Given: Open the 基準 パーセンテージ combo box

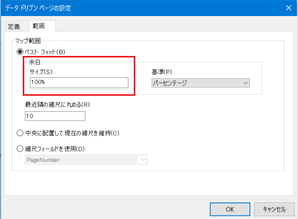Looking at the screenshot, I should click(x=200, y=83).
